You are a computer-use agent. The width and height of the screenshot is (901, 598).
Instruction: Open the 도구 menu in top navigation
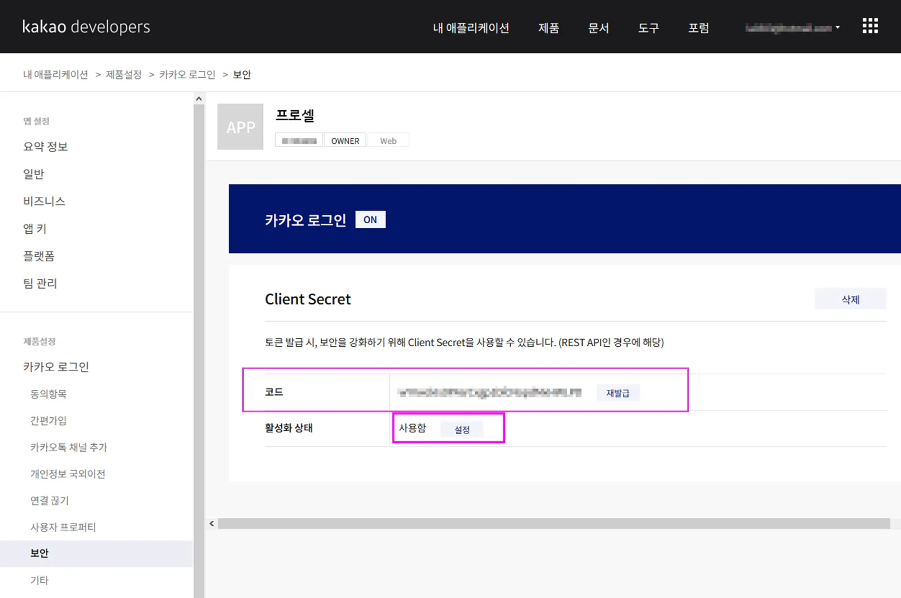tap(648, 28)
